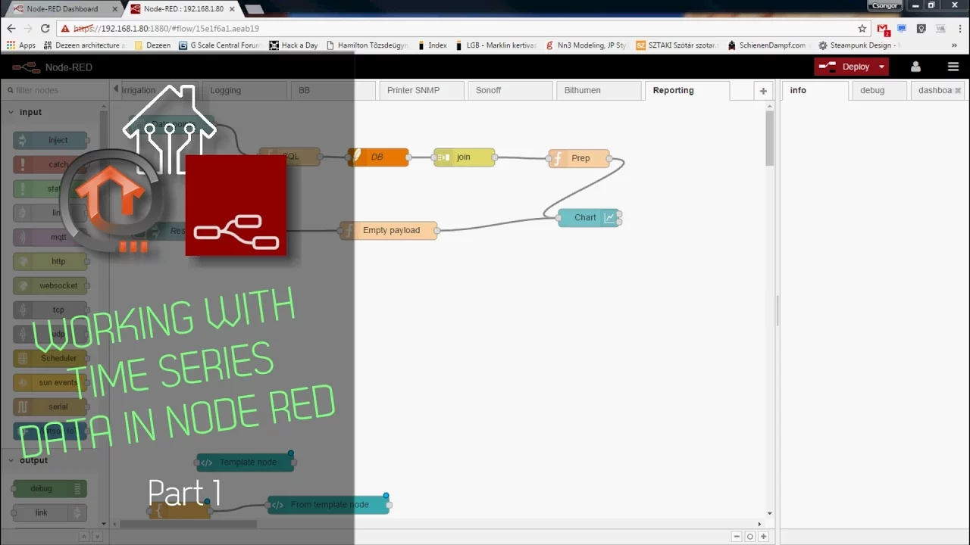The height and width of the screenshot is (545, 970).
Task: Pick the link node in output palette
Action: pyautogui.click(x=51, y=513)
